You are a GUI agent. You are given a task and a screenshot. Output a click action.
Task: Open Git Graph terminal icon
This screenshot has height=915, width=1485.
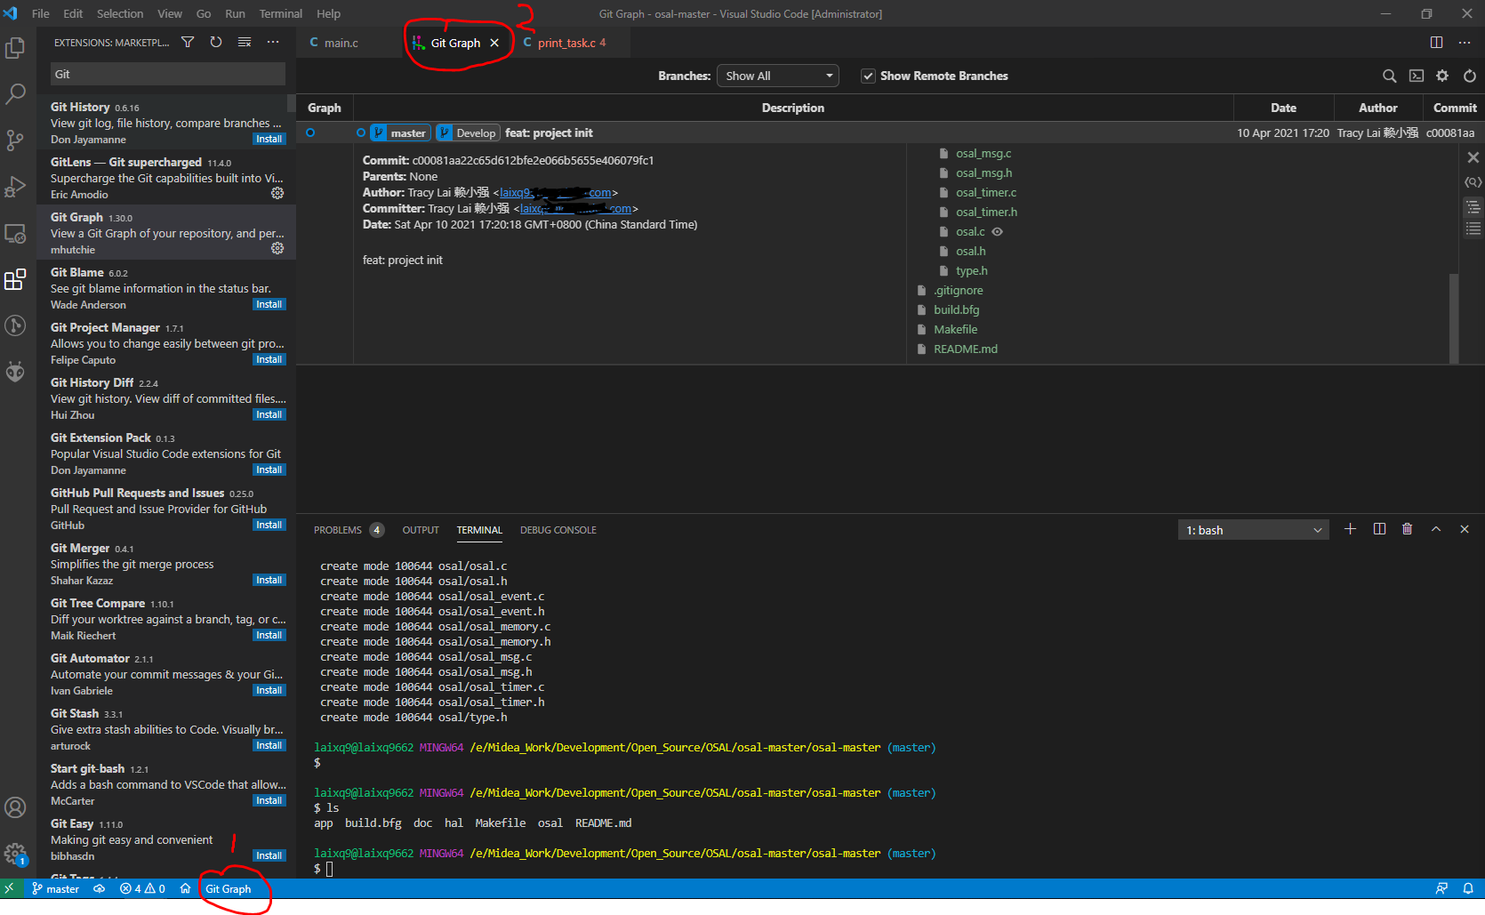tap(1417, 76)
